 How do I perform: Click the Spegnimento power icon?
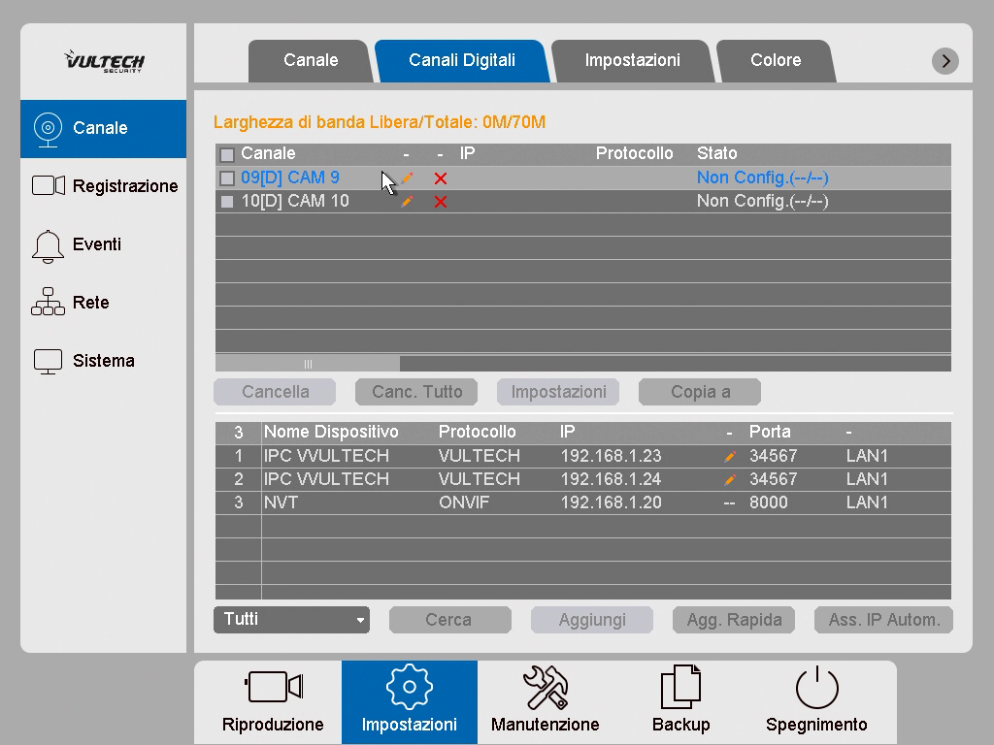(x=816, y=689)
